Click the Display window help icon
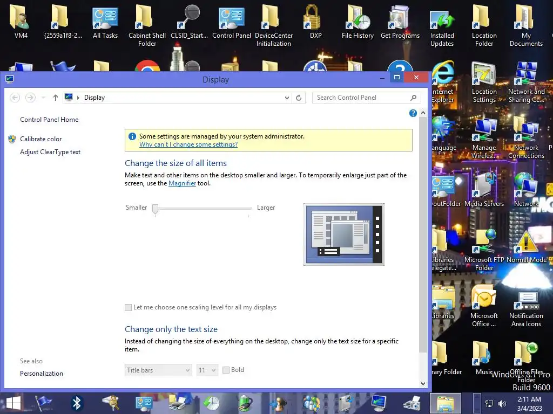The height and width of the screenshot is (414, 553). (x=413, y=113)
